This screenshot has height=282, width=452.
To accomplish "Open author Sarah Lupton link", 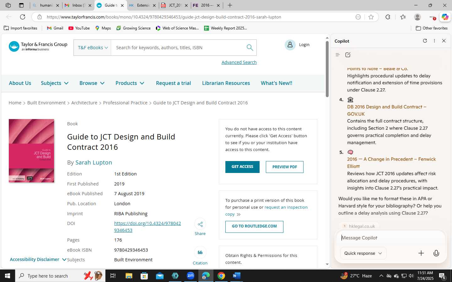I will coord(94,162).
